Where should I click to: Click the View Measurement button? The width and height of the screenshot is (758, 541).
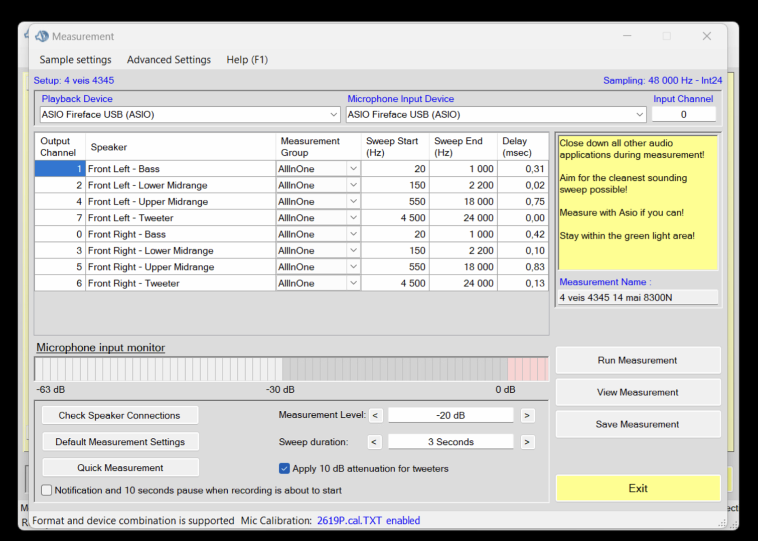638,392
